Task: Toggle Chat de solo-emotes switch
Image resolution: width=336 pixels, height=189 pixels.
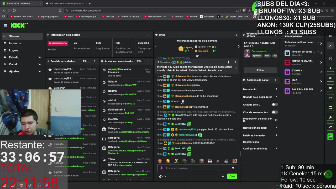Action: coord(275,112)
